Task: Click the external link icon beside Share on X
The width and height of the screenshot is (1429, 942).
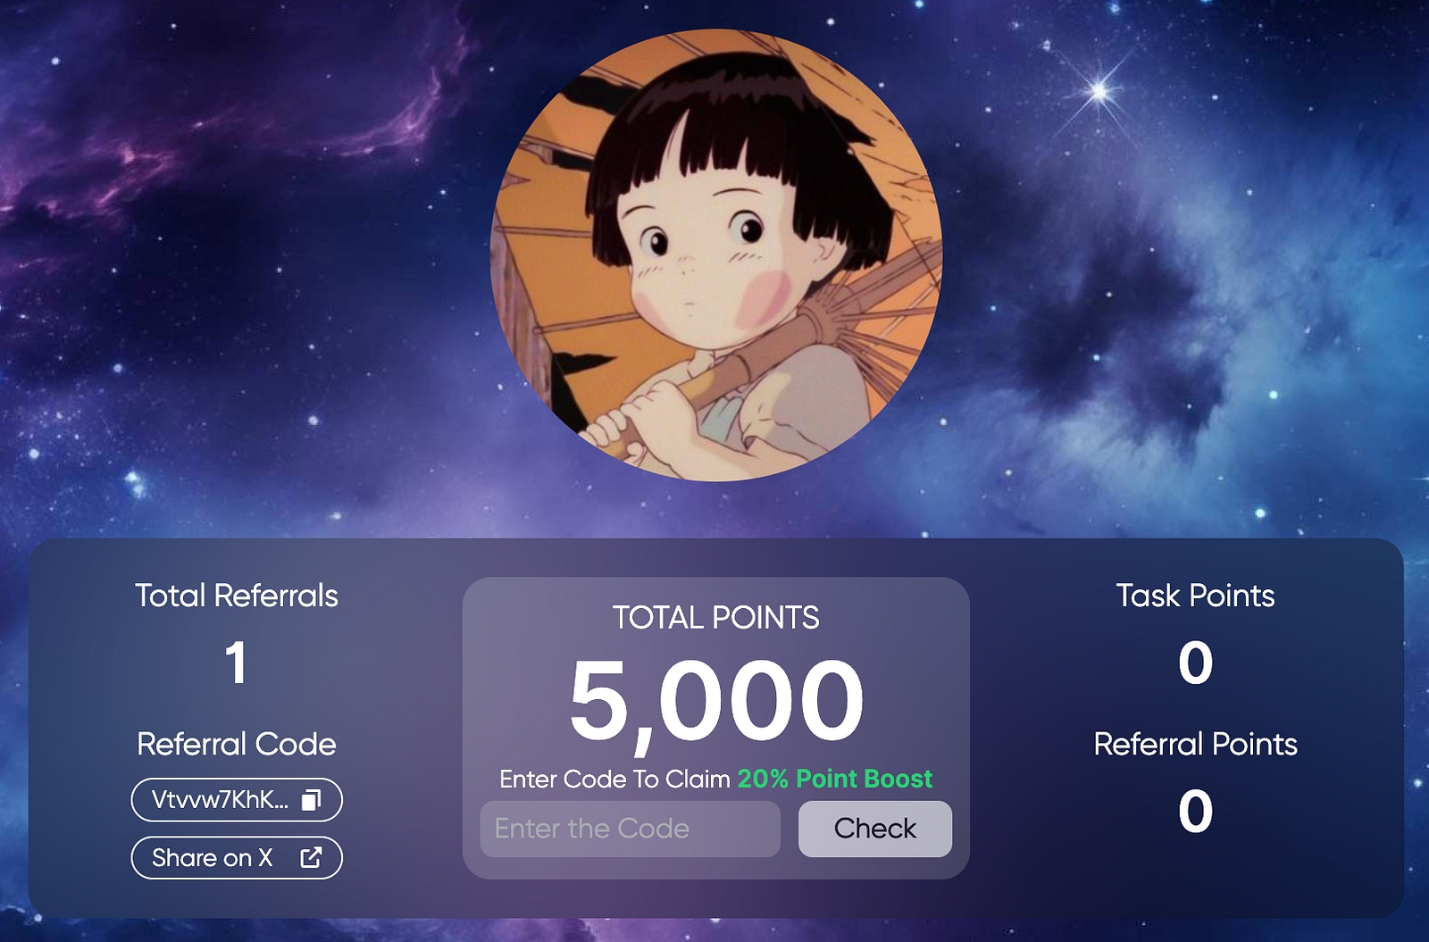Action: click(311, 857)
